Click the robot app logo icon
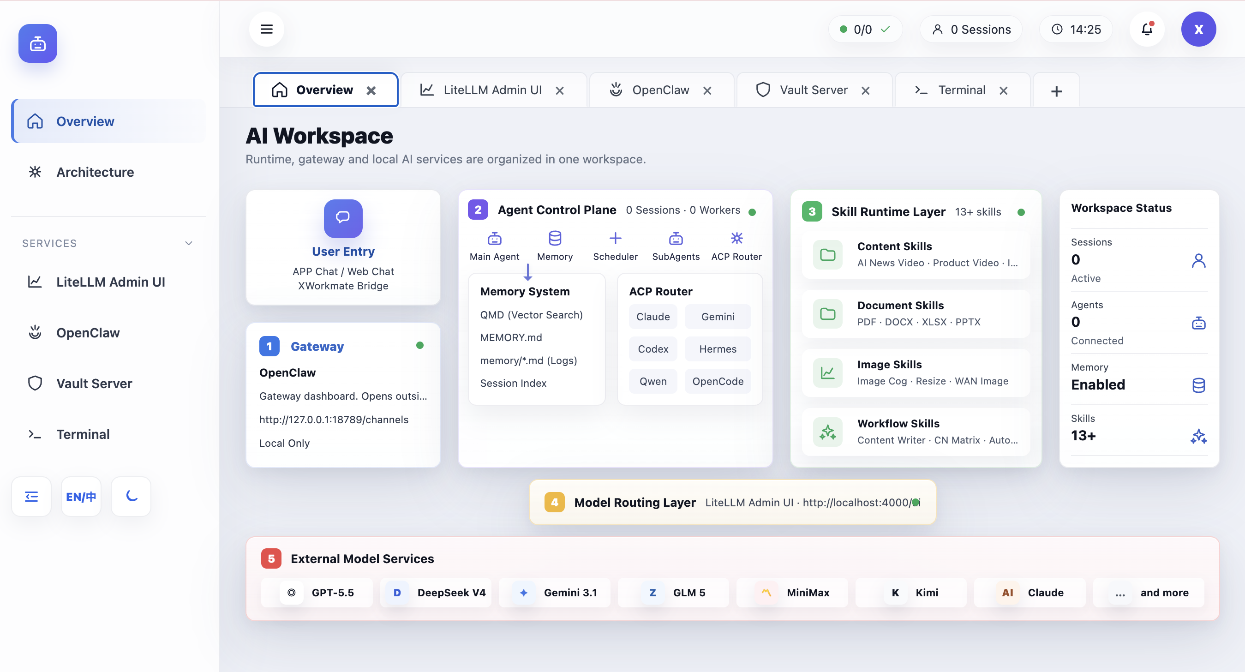 pos(38,43)
